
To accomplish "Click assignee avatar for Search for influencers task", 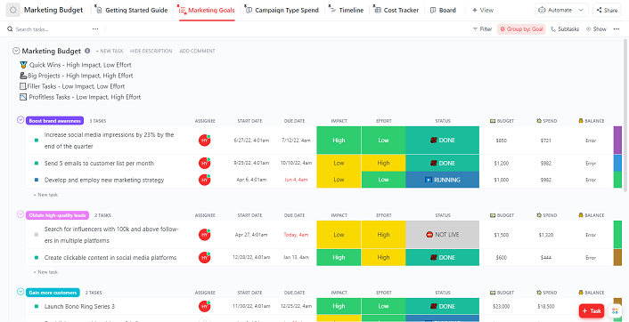I will click(x=205, y=235).
